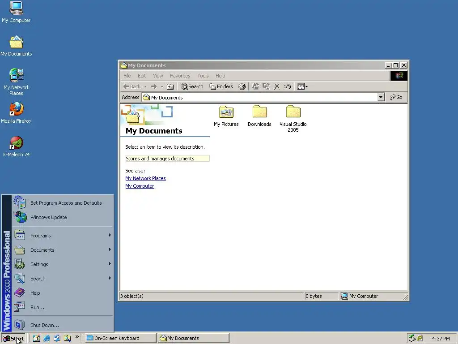458x344 pixels.
Task: Click the network tray icon
Action: click(x=412, y=338)
